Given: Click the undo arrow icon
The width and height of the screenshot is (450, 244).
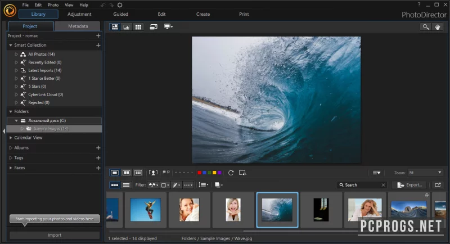Looking at the screenshot, I should pos(103,5).
